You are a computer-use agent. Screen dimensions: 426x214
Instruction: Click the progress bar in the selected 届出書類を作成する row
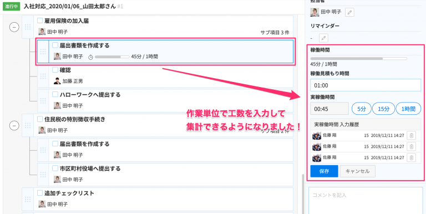click(x=112, y=57)
